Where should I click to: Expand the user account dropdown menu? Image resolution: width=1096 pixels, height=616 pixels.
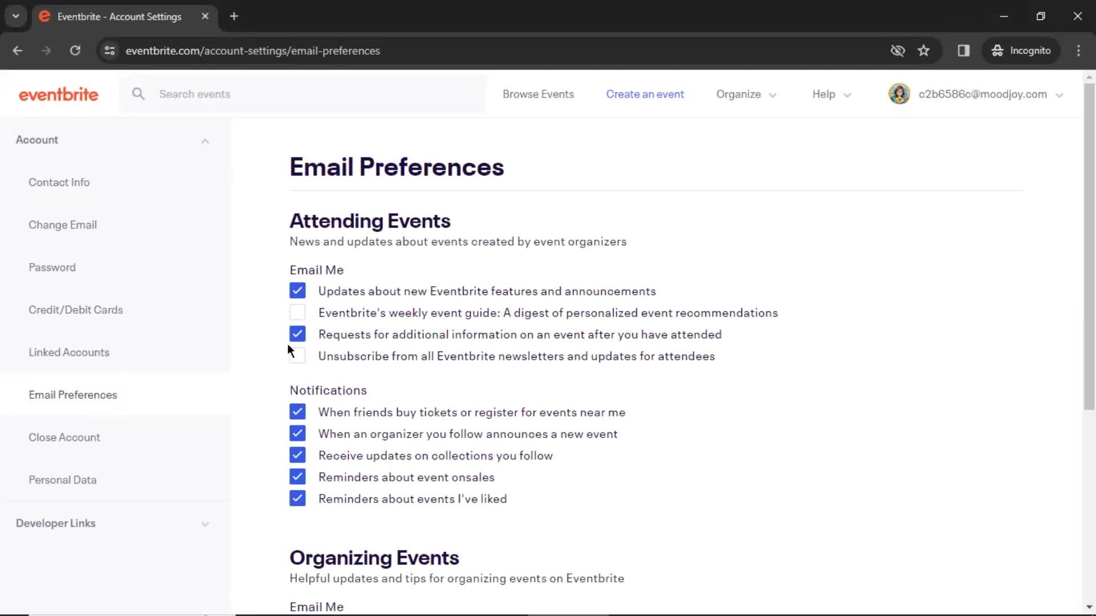pos(1061,94)
